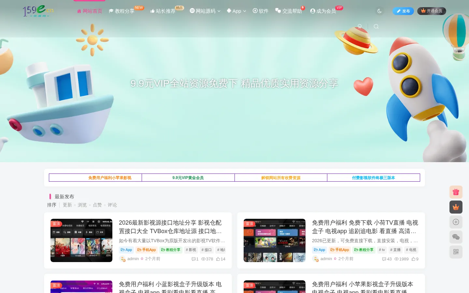Click the # tv tag on the 小荷TV post
Screen dimensions: 469x293
382,250
